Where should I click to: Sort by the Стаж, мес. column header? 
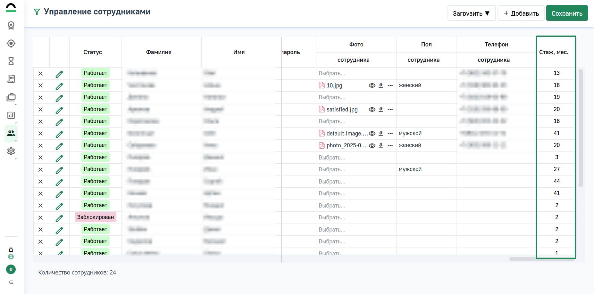coord(554,52)
